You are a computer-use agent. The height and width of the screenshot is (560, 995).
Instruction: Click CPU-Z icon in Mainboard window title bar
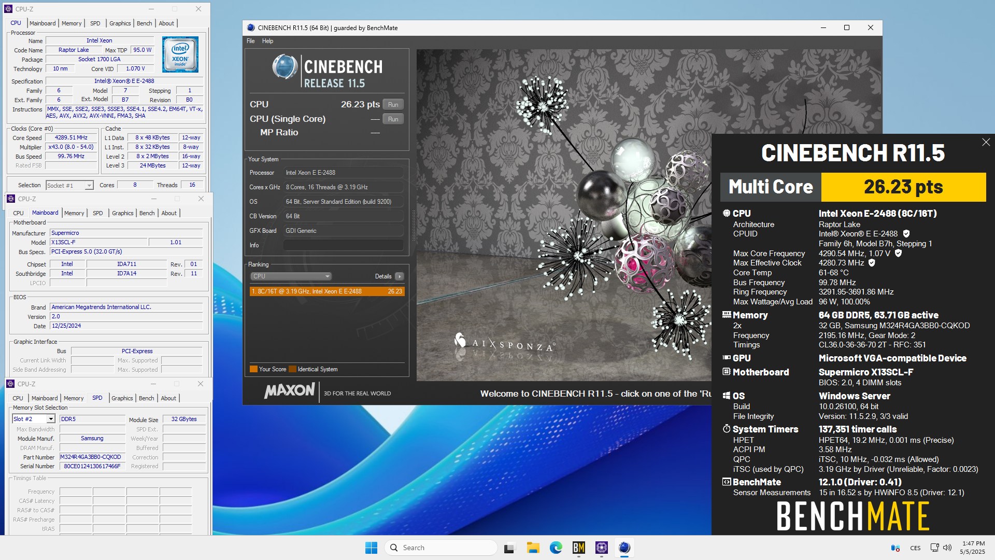[10, 199]
